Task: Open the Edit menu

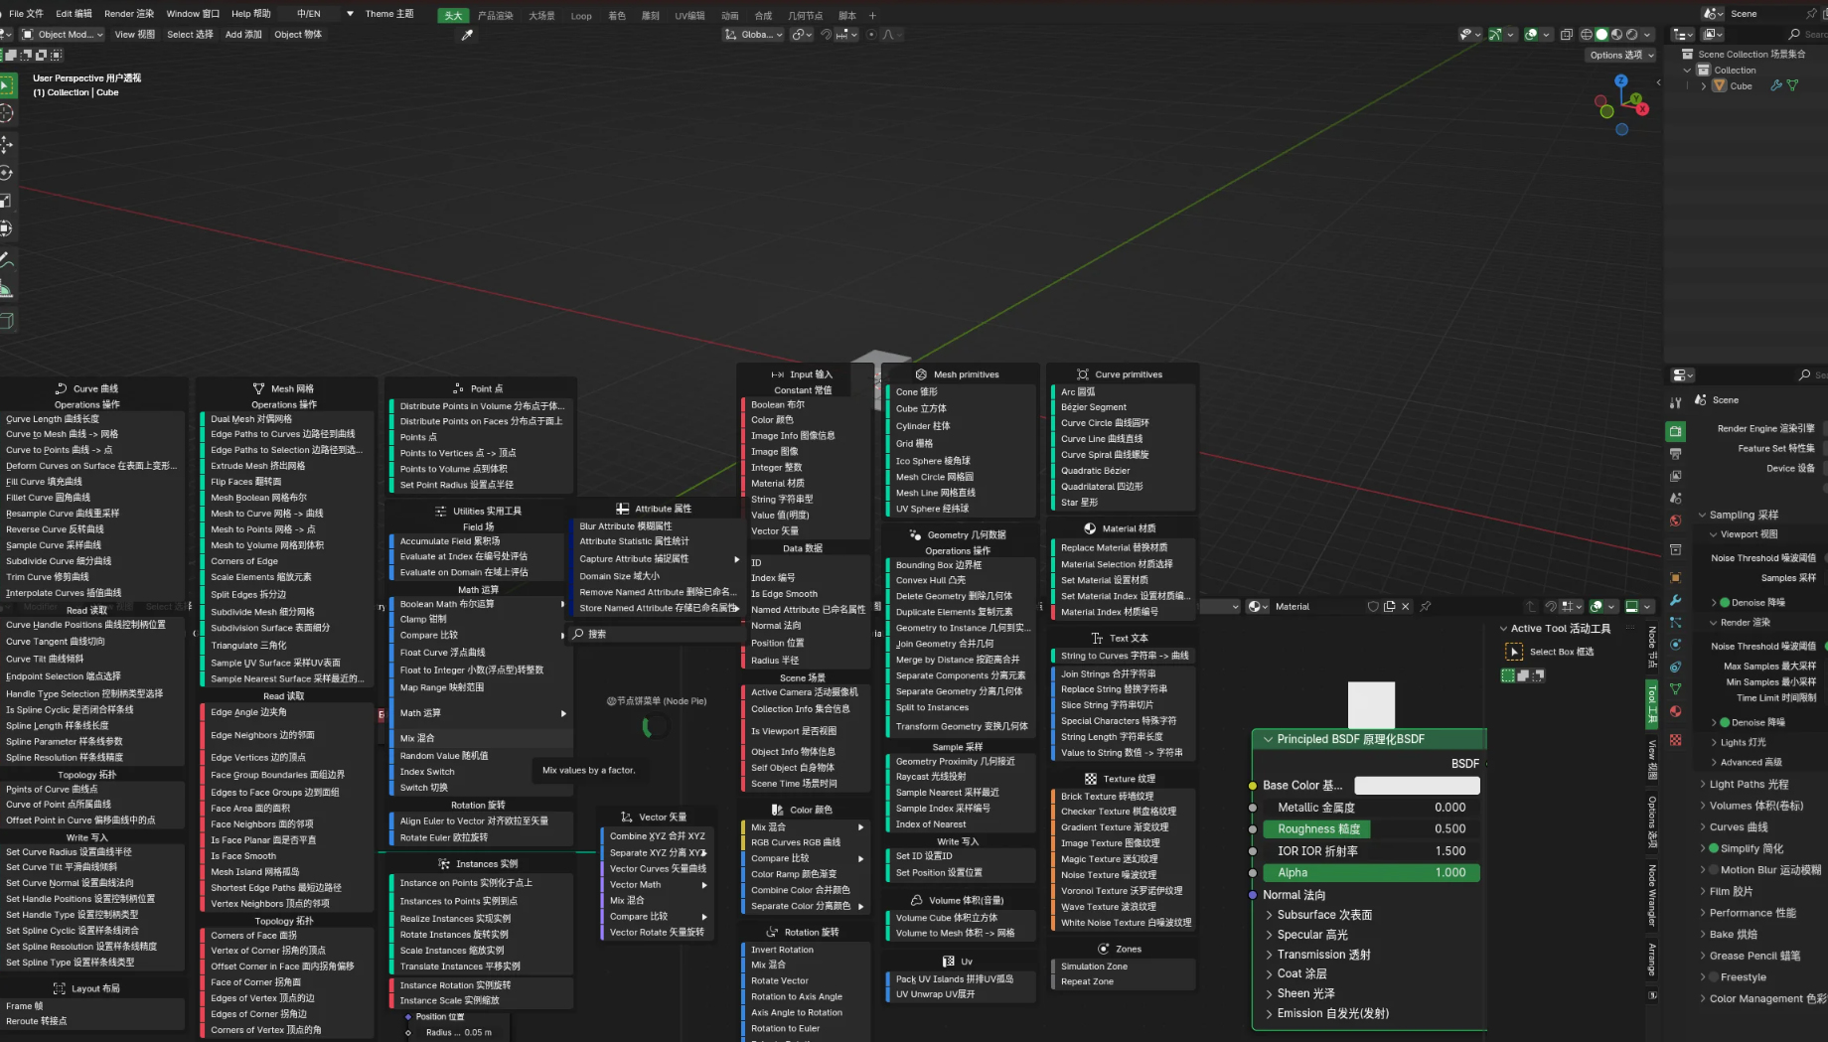Action: [74, 14]
